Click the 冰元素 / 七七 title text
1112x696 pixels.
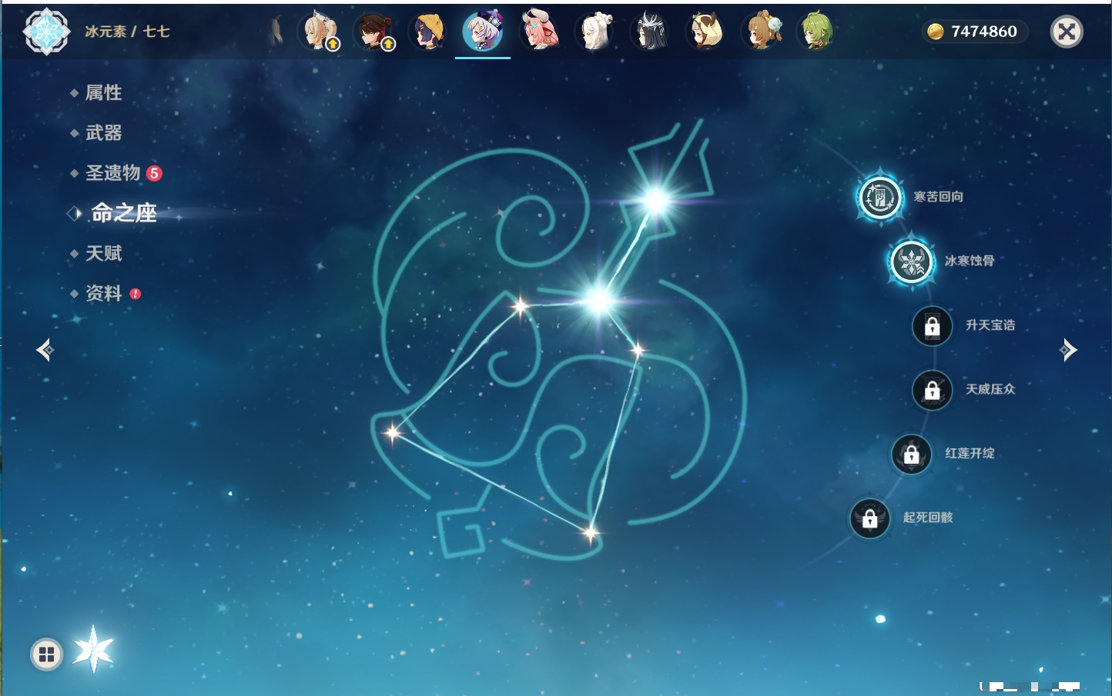pyautogui.click(x=127, y=32)
